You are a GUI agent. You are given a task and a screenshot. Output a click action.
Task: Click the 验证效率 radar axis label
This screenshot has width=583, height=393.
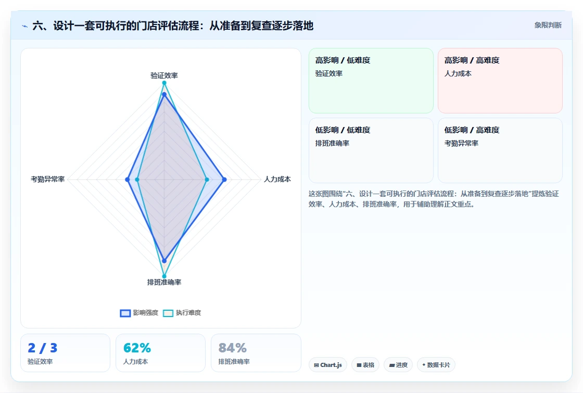pos(164,75)
